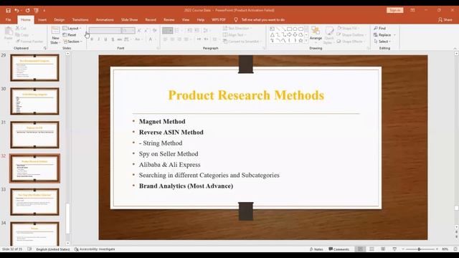Open the Text Direction dropdown

pyautogui.click(x=237, y=29)
